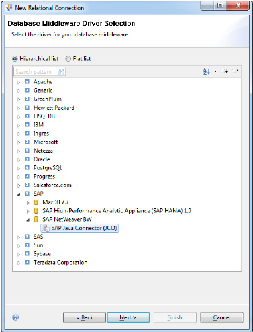This screenshot has height=332, width=253.
Task: Click the Back button
Action: pos(85,317)
